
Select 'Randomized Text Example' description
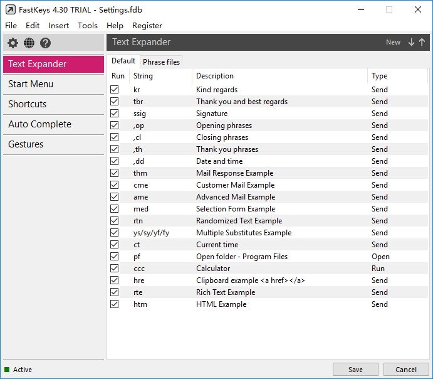point(239,221)
